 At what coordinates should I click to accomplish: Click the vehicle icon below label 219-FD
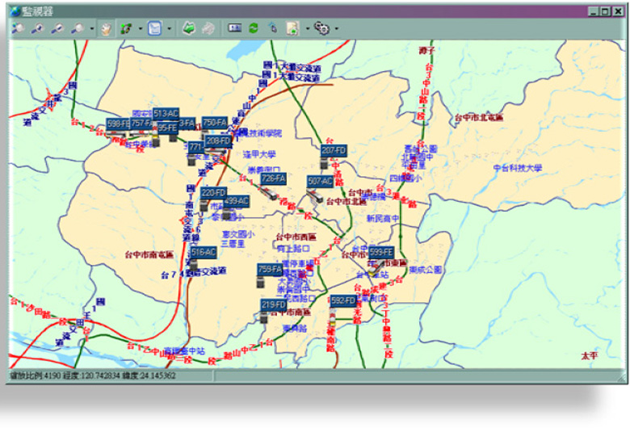(263, 317)
